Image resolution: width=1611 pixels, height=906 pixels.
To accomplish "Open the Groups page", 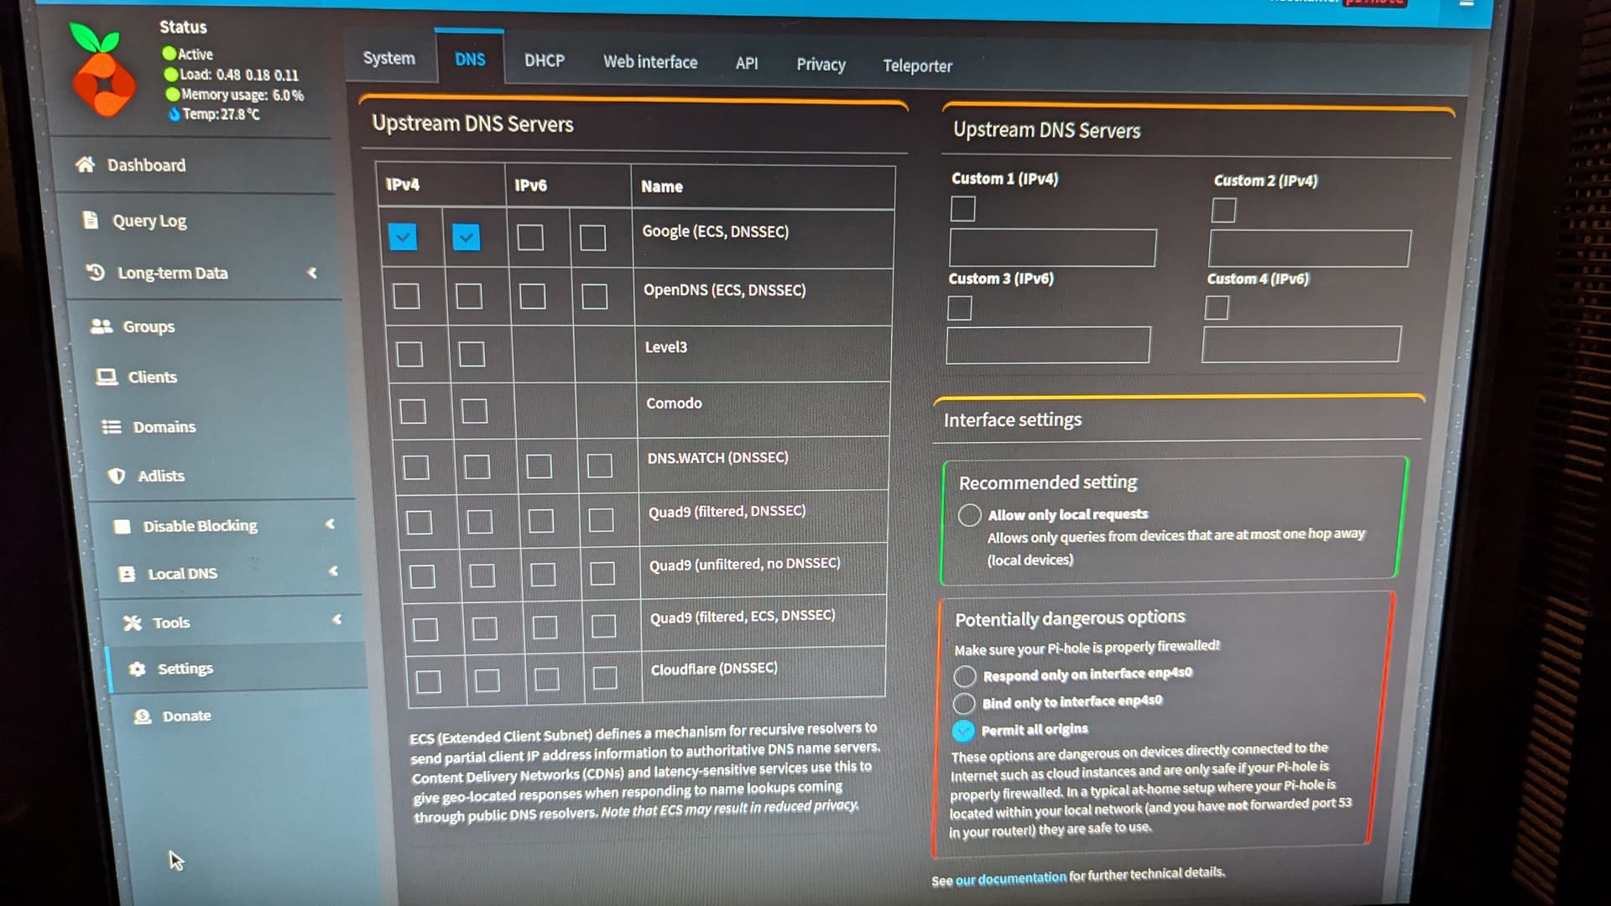I will coord(149,326).
